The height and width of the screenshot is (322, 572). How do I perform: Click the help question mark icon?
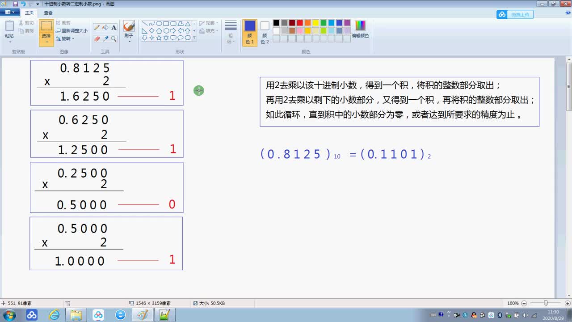(568, 12)
